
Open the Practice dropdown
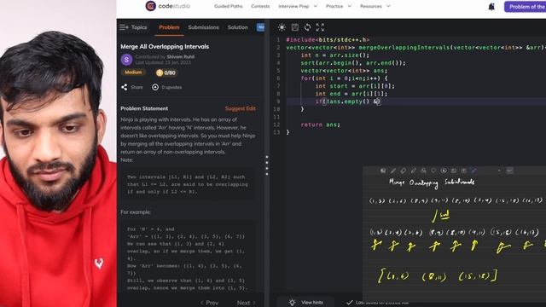tap(339, 6)
